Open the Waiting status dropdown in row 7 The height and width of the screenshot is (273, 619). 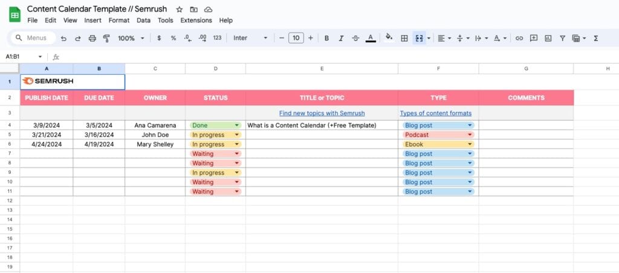click(216, 154)
